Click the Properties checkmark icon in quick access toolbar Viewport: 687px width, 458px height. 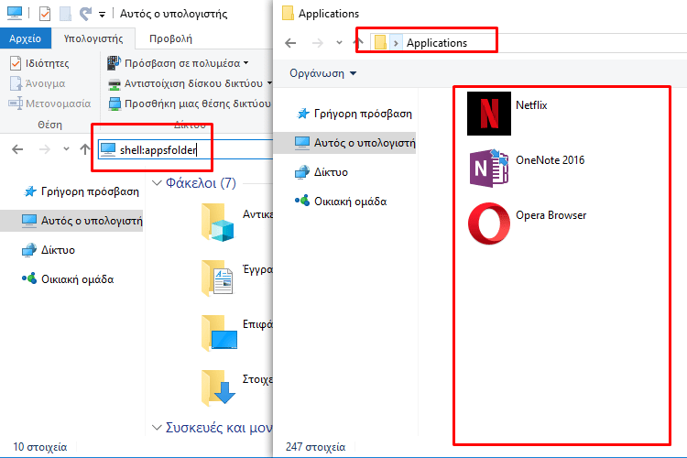[x=45, y=14]
